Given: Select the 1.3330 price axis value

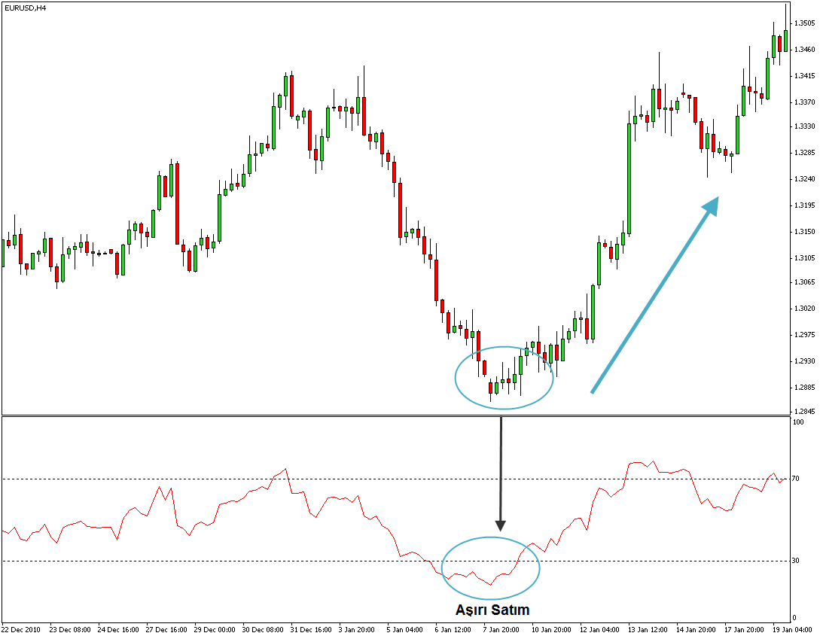Looking at the screenshot, I should (x=804, y=126).
